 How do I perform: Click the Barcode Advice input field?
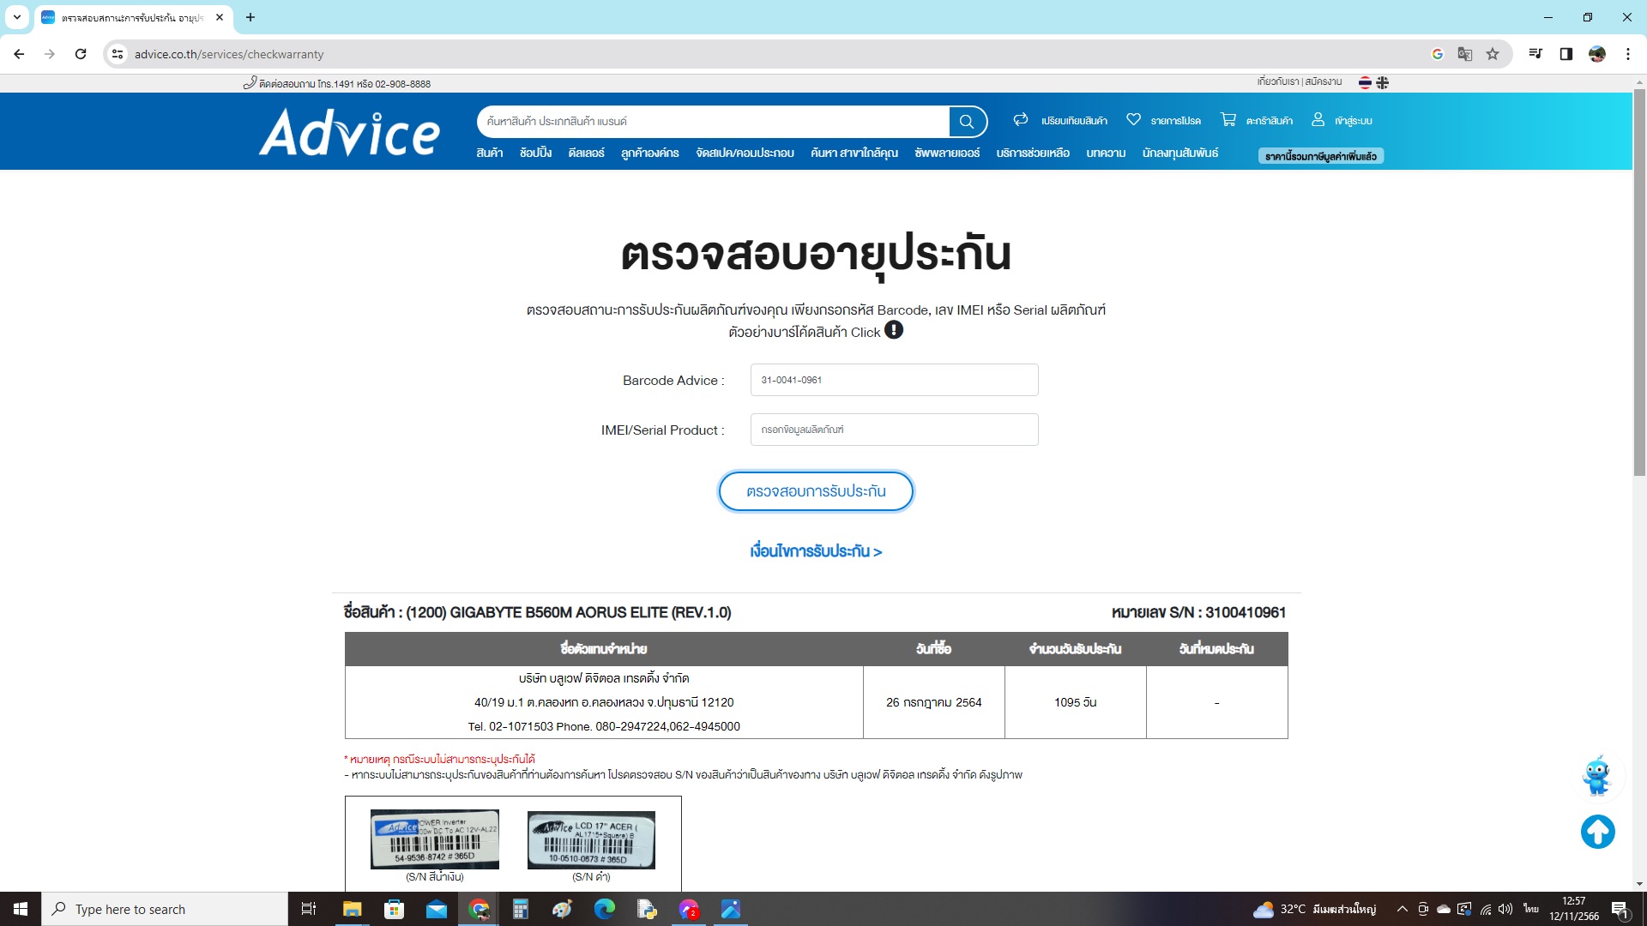(894, 380)
